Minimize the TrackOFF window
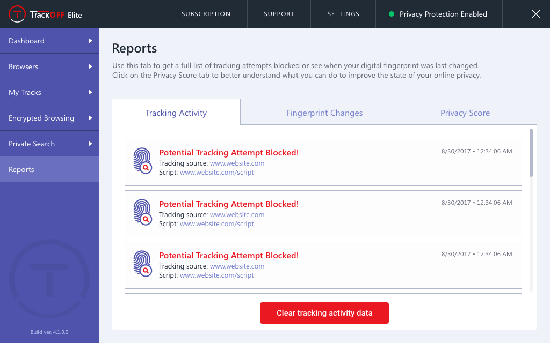 [519, 15]
